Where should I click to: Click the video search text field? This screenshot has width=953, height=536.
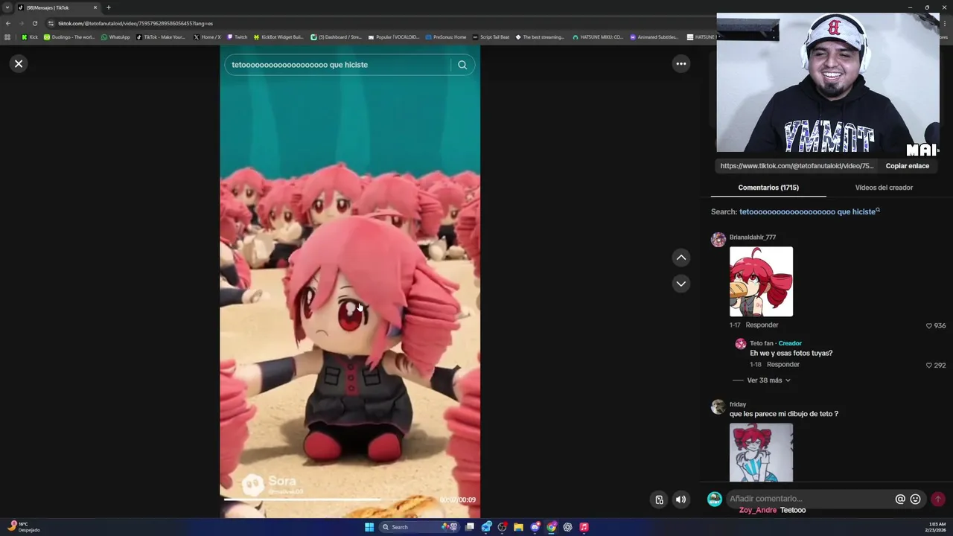click(337, 65)
